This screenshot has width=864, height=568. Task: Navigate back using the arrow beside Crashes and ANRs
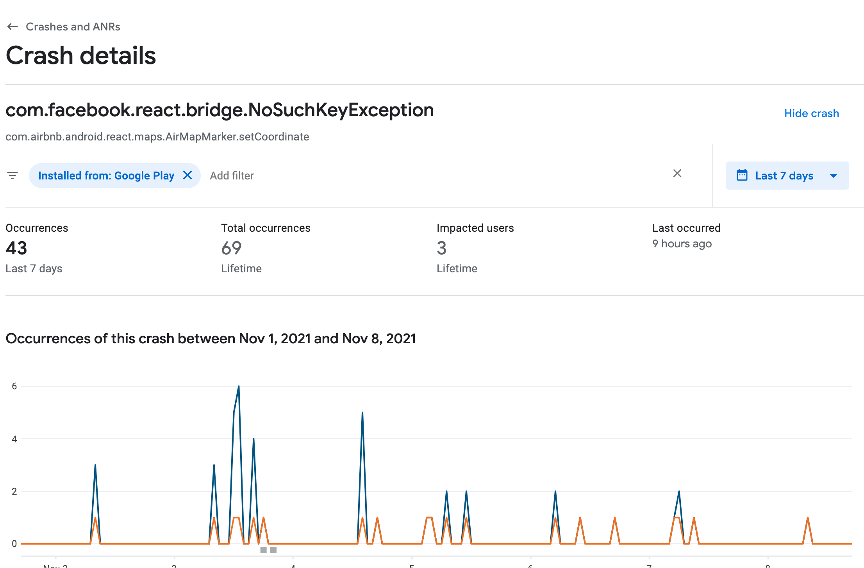12,27
